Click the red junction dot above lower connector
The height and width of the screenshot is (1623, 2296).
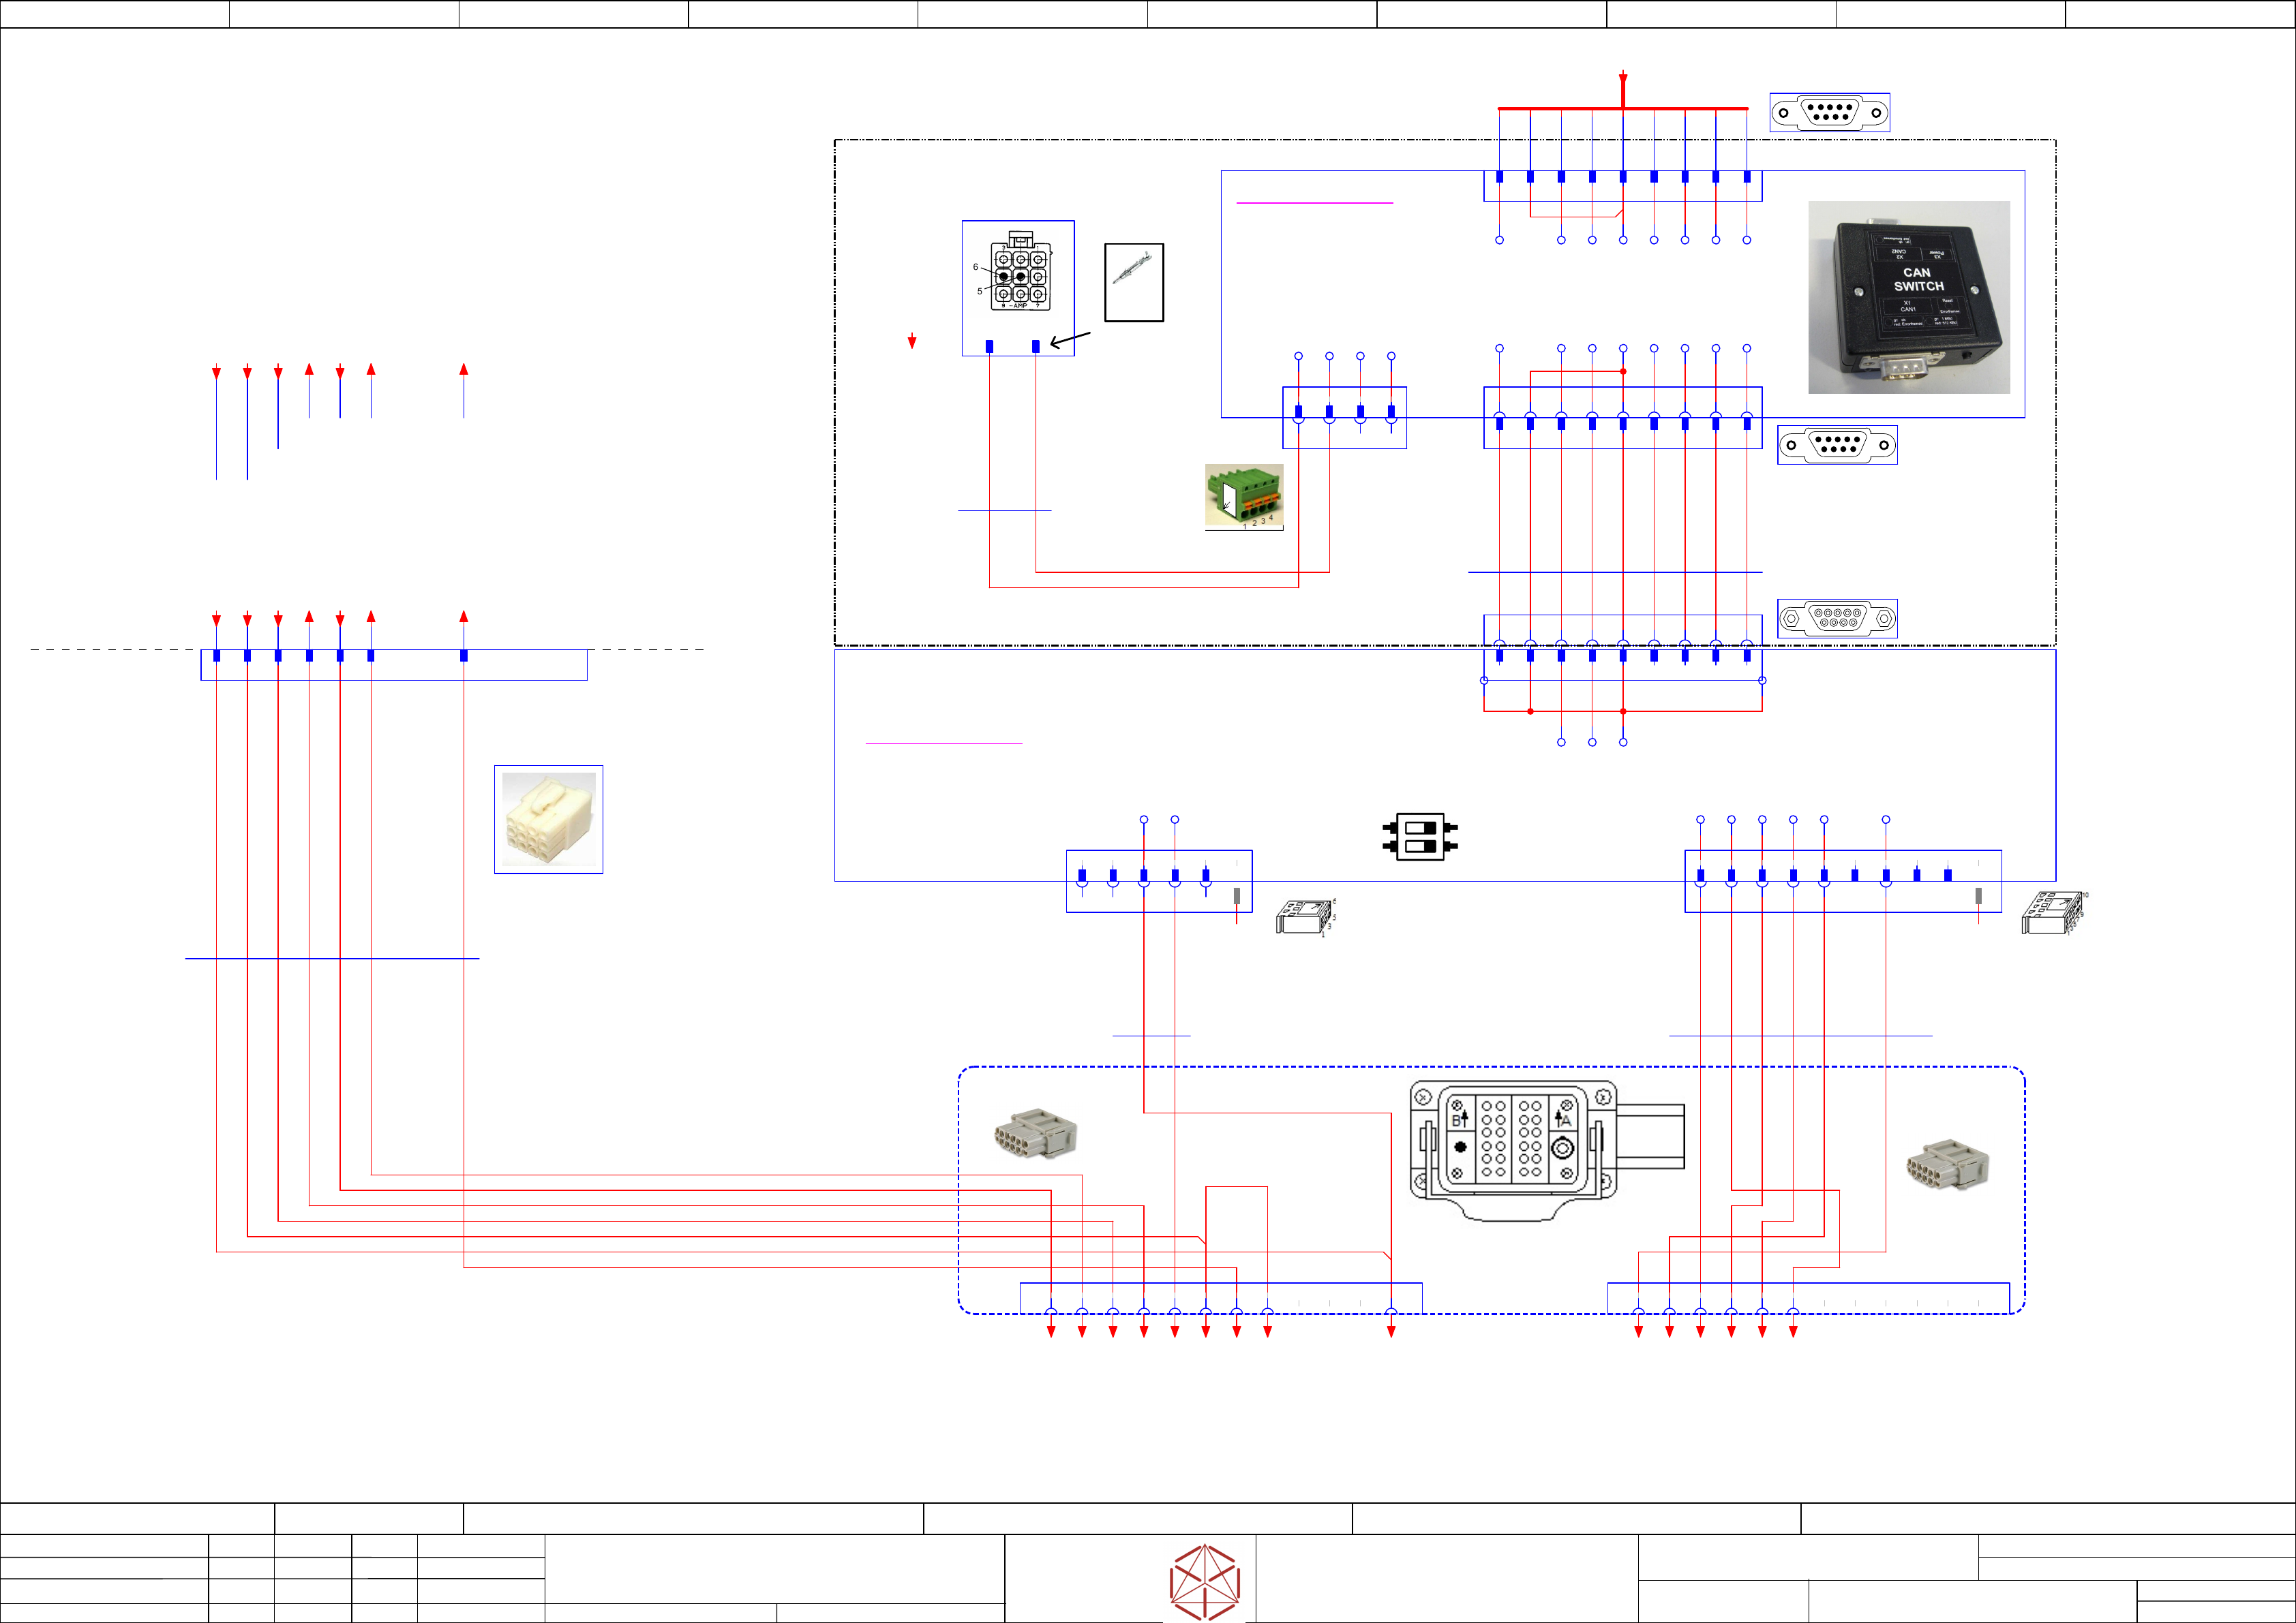(x=1623, y=372)
